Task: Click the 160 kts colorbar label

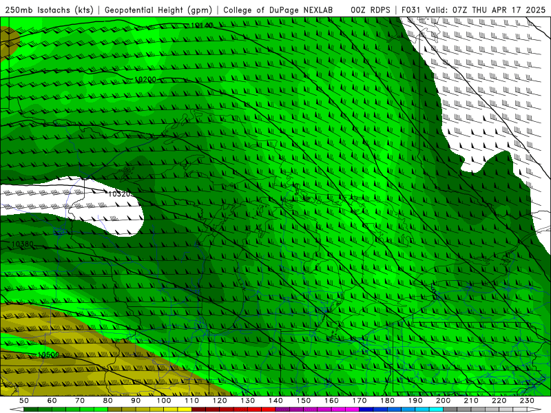Action: [x=332, y=401]
